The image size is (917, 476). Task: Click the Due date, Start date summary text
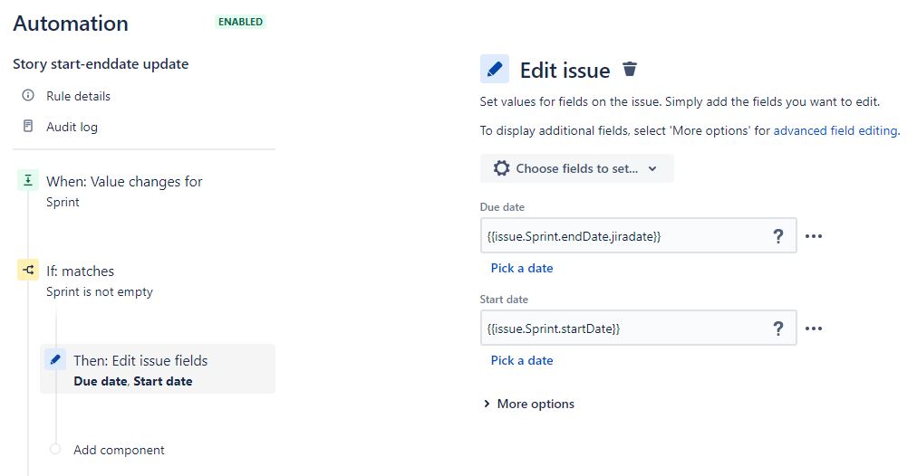[133, 381]
